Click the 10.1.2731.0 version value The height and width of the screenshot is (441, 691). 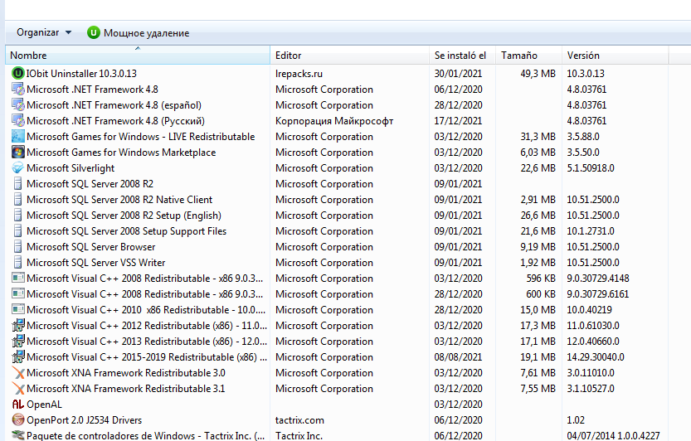click(591, 230)
